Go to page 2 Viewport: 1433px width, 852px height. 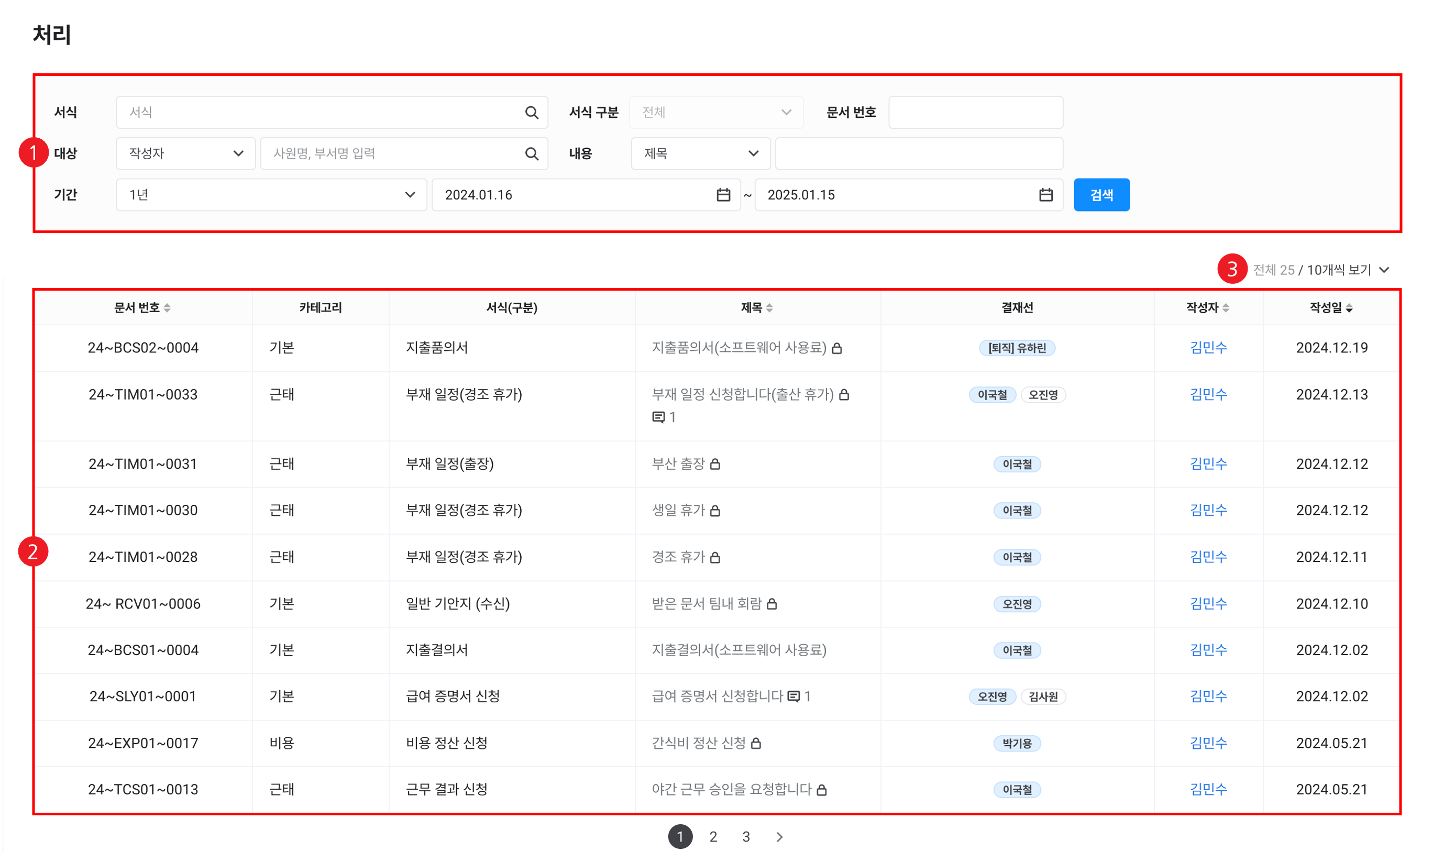(713, 837)
